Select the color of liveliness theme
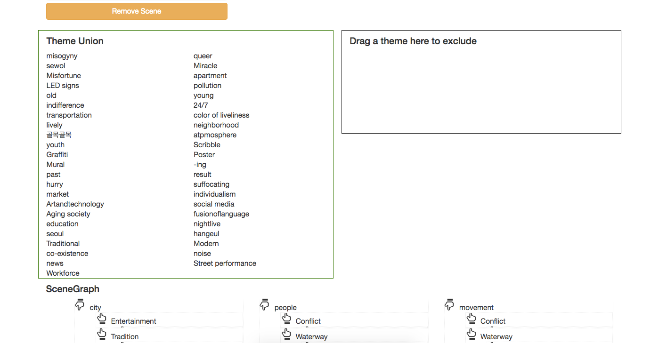 221,115
